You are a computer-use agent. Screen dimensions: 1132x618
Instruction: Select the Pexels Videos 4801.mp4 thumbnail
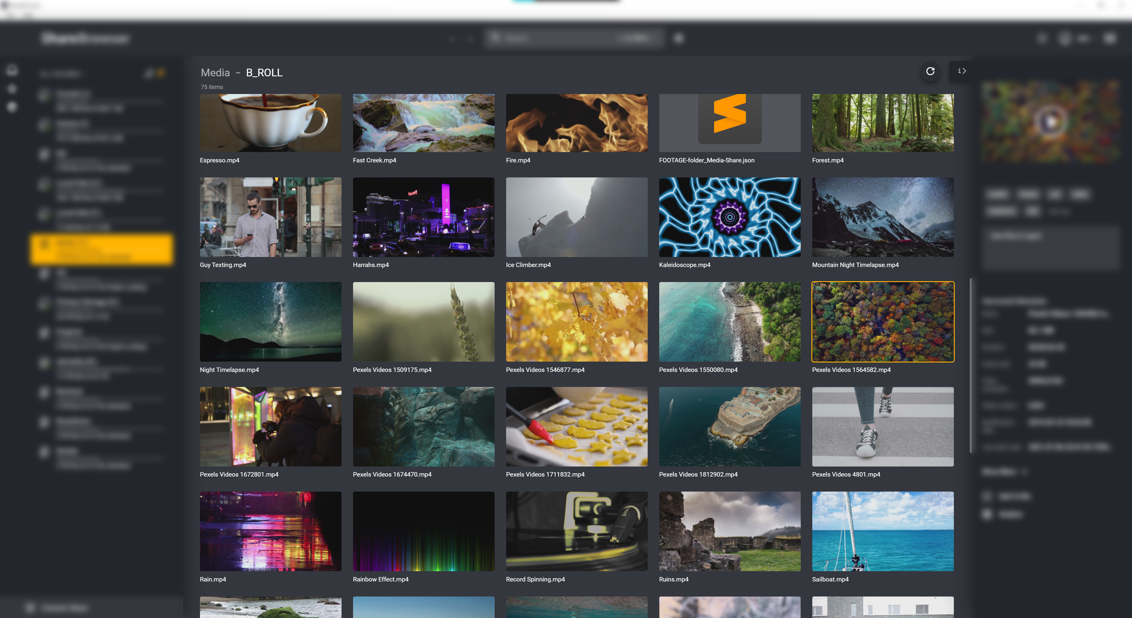point(883,426)
